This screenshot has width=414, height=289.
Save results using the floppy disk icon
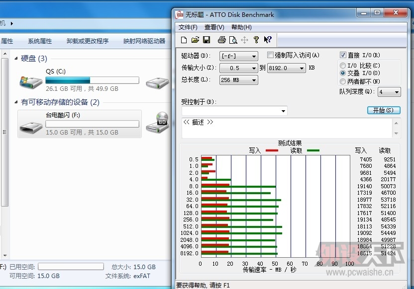pos(207,40)
